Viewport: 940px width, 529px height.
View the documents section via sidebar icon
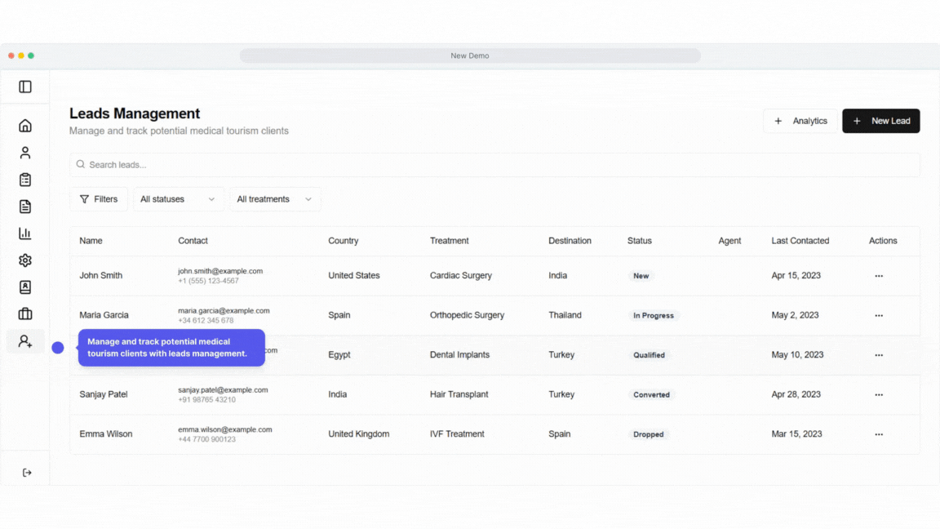[x=24, y=206]
